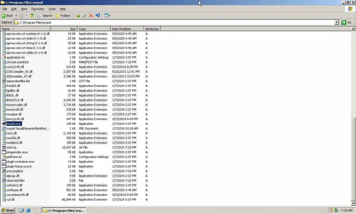
Task: Select the nss3.dll file icon
Action: (4, 133)
